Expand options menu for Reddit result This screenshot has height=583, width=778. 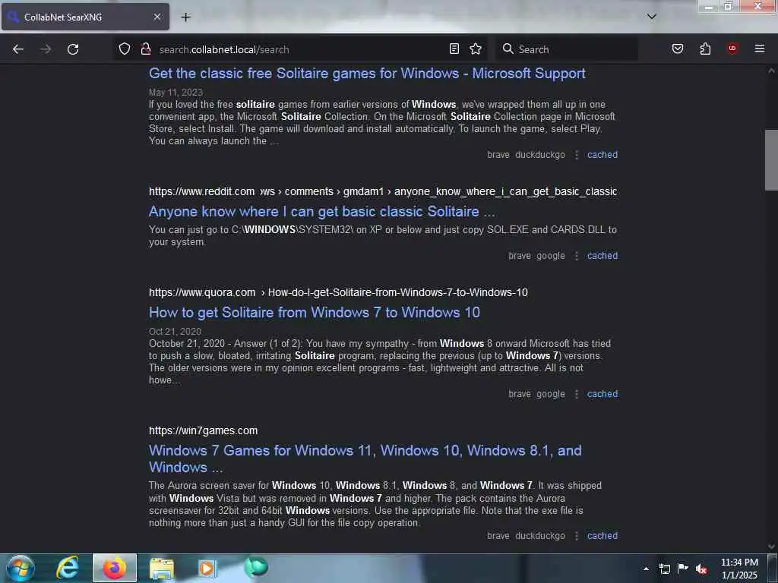point(577,256)
